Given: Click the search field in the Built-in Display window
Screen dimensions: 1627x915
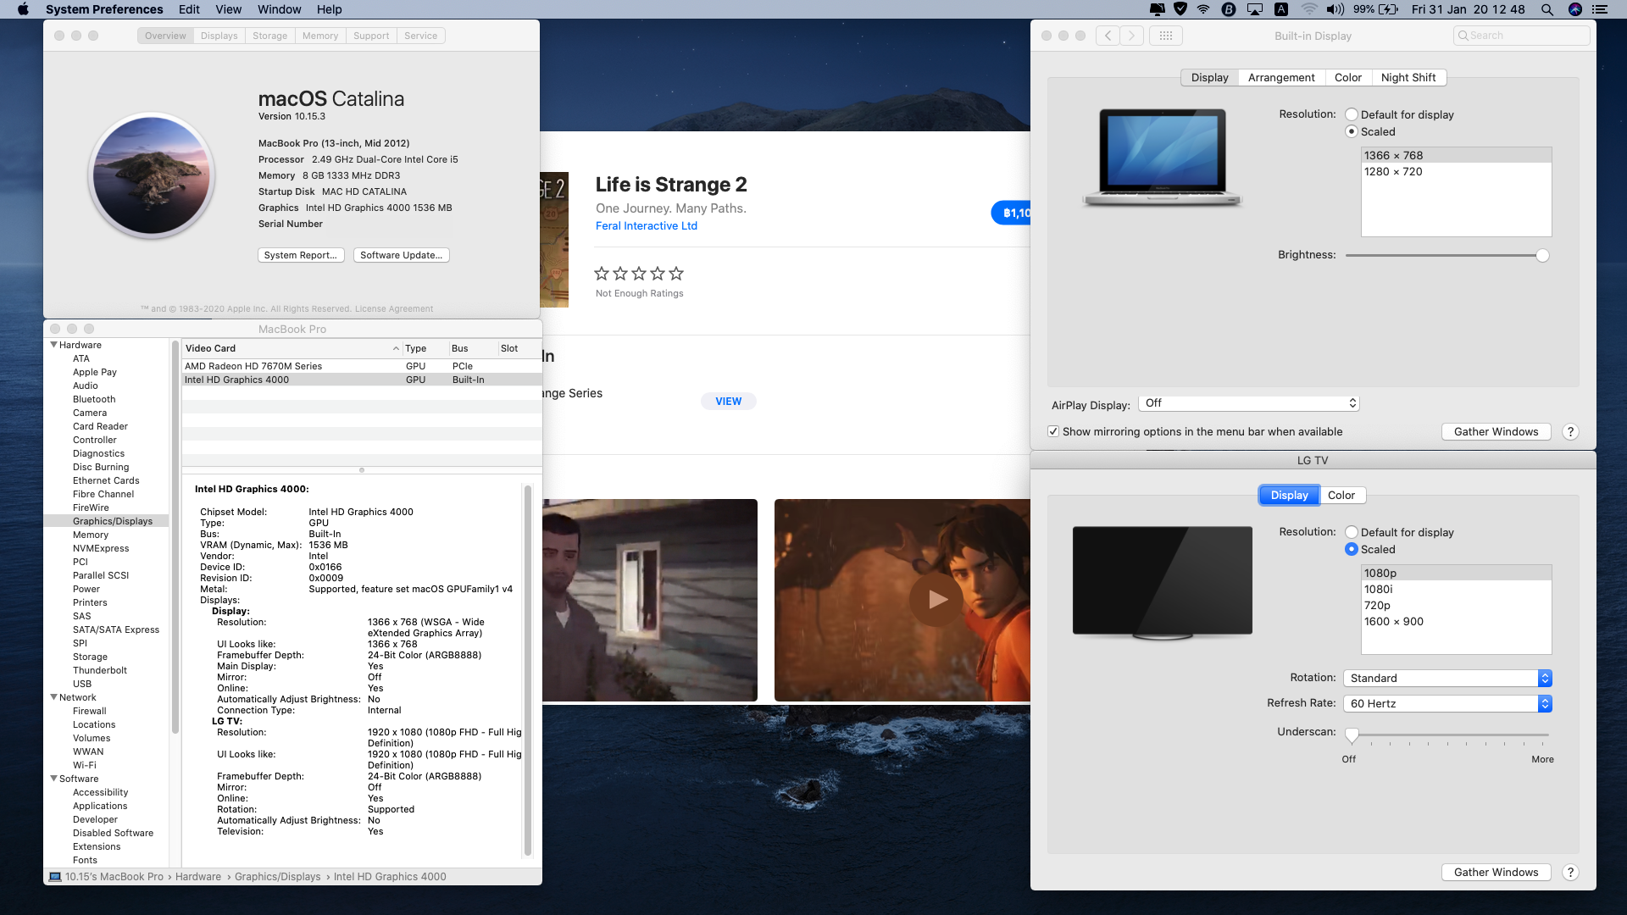Looking at the screenshot, I should click(1522, 36).
